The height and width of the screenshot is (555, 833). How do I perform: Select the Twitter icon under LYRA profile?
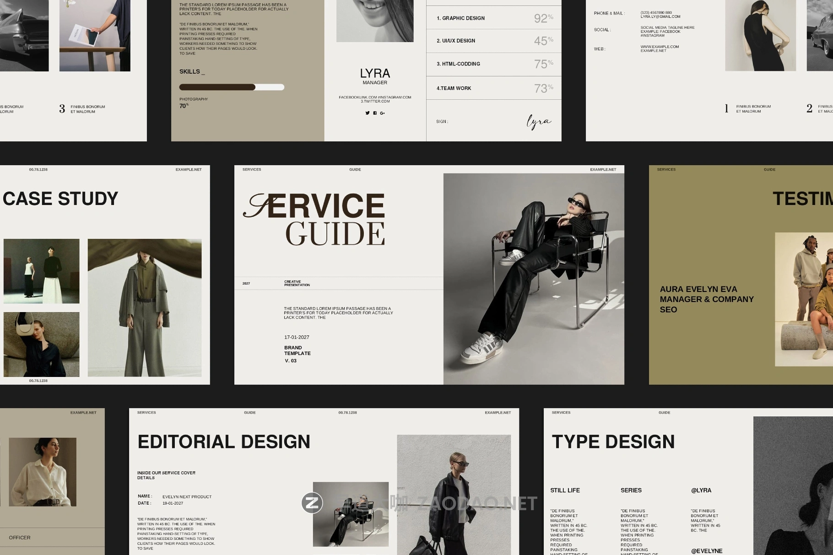pyautogui.click(x=368, y=113)
